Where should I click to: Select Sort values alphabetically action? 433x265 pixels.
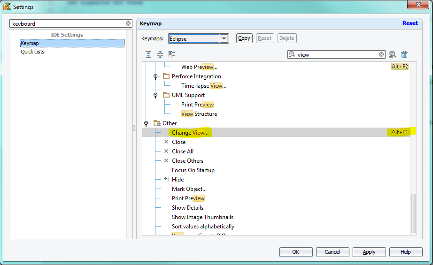coord(203,227)
